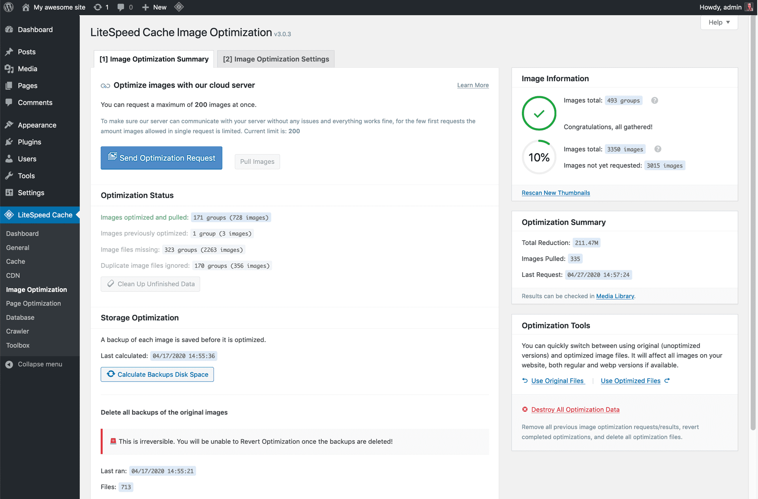Click the Image Optimization navigation icon

click(36, 289)
